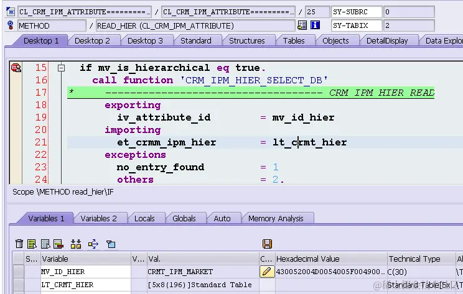
Task: Click the C... change column header
Action: [x=266, y=259]
